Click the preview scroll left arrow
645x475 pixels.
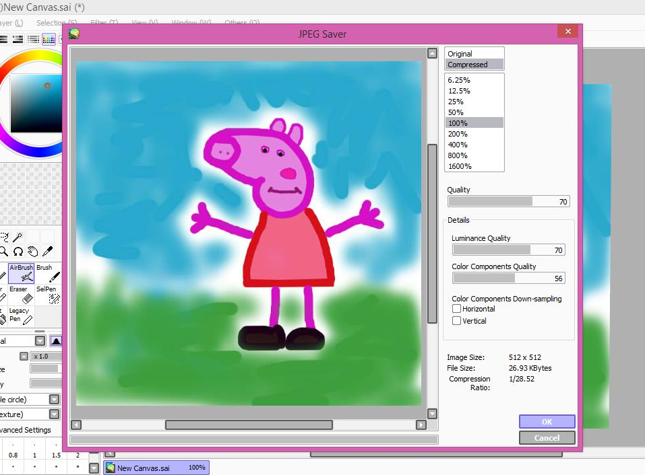click(76, 425)
